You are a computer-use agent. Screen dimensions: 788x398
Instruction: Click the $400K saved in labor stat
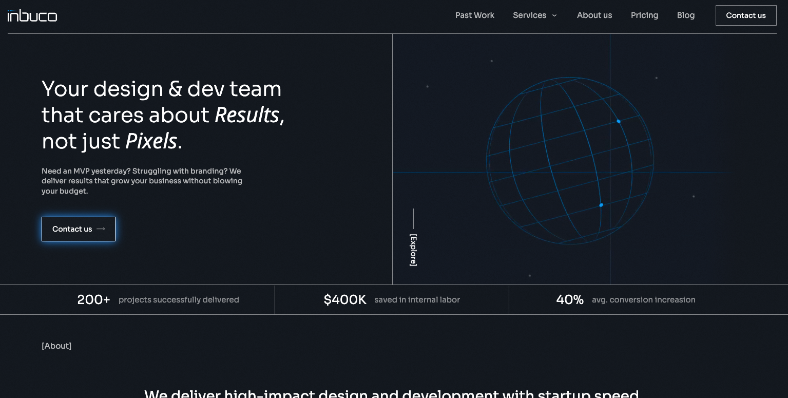click(392, 299)
